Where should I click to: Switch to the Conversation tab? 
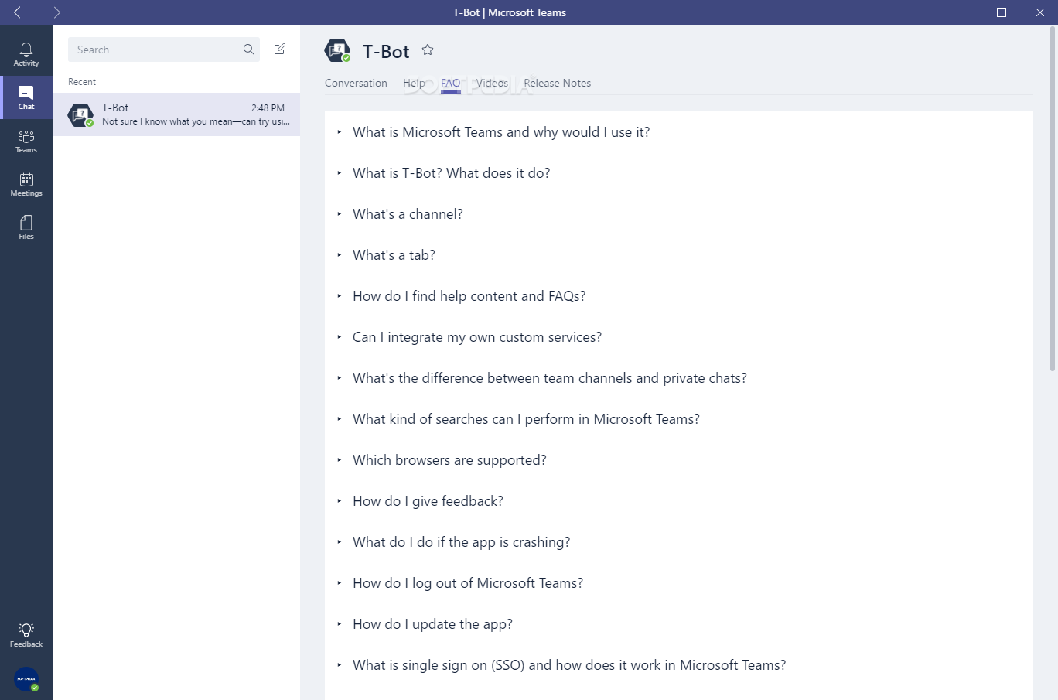(356, 83)
